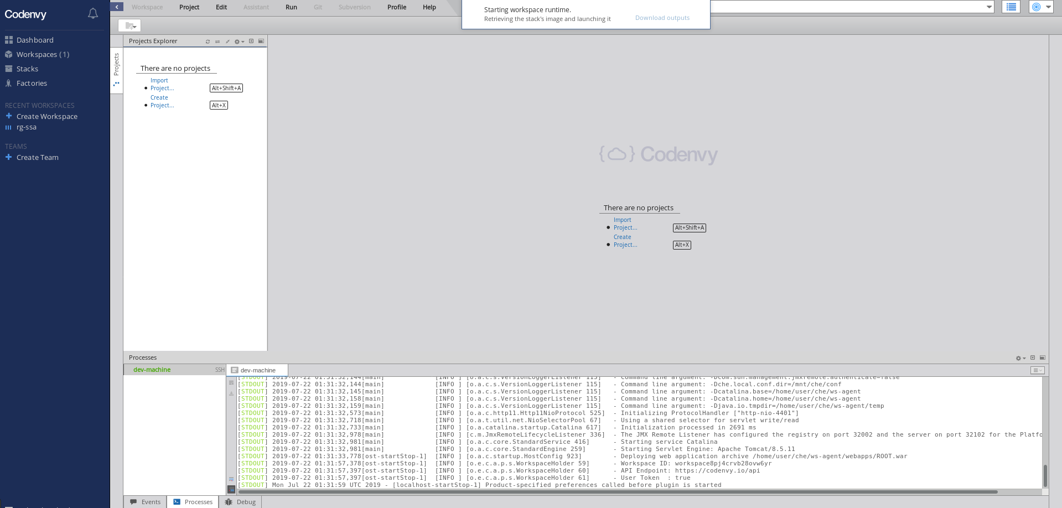The height and width of the screenshot is (508, 1062).
Task: Click Create Project link in editor area
Action: coord(625,241)
